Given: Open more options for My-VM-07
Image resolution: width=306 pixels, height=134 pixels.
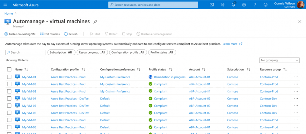Looking at the screenshot, I should [296, 120].
